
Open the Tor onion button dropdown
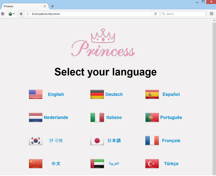point(12,14)
